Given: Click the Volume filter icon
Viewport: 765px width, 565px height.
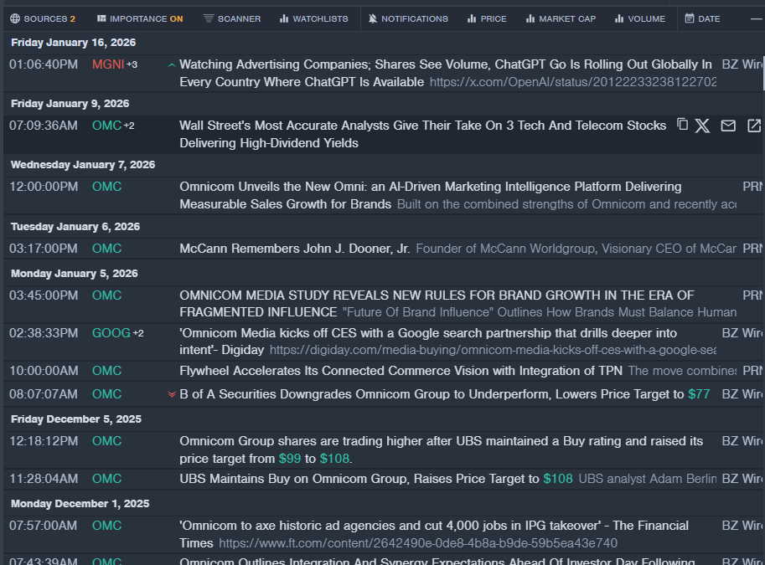Looking at the screenshot, I should pyautogui.click(x=619, y=18).
